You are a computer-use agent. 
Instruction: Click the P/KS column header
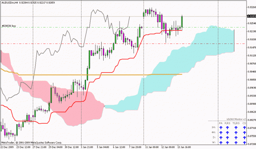pos(227,123)
